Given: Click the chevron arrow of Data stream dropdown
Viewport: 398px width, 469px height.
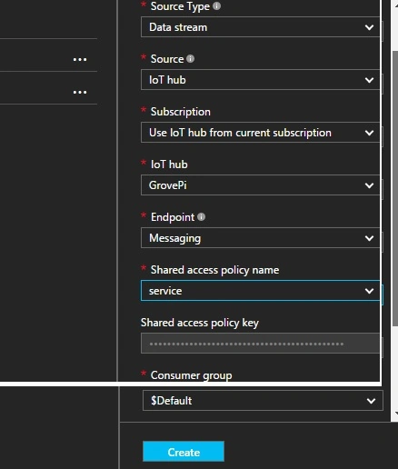Looking at the screenshot, I should pos(369,27).
